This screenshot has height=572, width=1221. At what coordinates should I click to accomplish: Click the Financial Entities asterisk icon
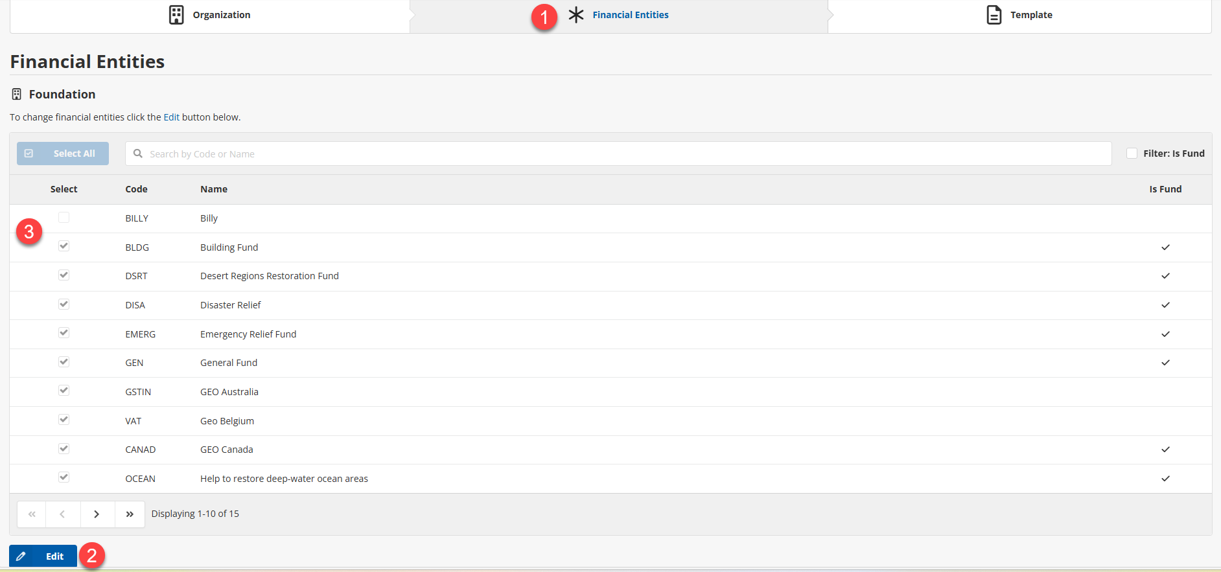[576, 15]
